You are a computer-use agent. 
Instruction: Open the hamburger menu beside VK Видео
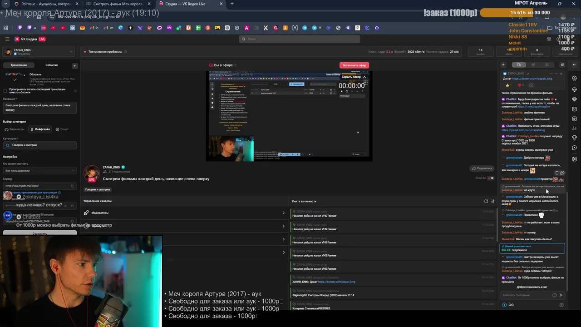tap(7, 39)
